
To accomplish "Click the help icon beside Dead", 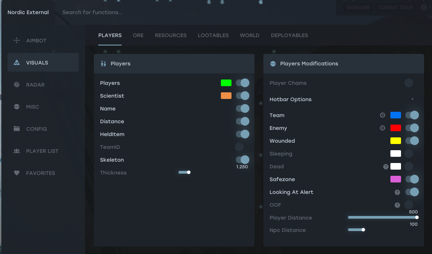I will point(386,167).
